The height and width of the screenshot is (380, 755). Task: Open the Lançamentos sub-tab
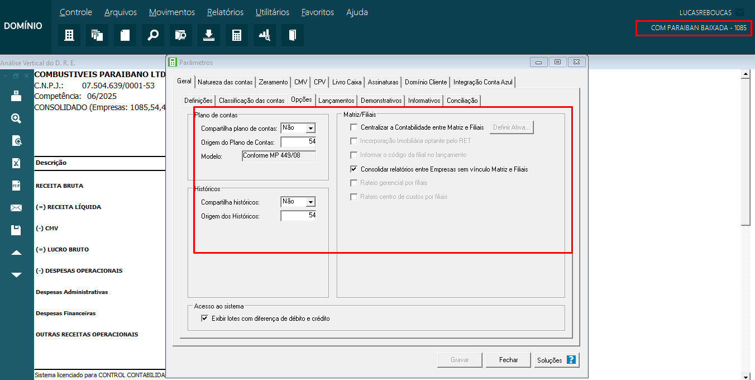click(336, 101)
